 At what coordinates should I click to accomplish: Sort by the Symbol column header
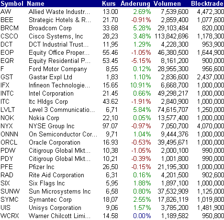(x=12, y=3)
